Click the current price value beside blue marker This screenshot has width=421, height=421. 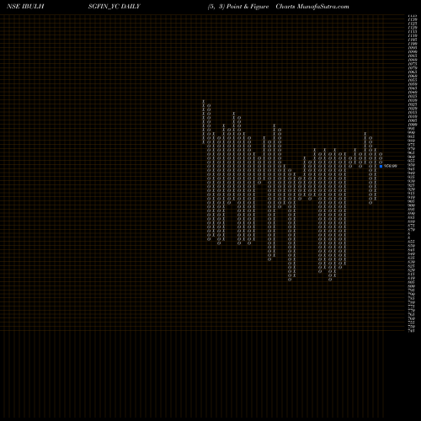[391, 166]
